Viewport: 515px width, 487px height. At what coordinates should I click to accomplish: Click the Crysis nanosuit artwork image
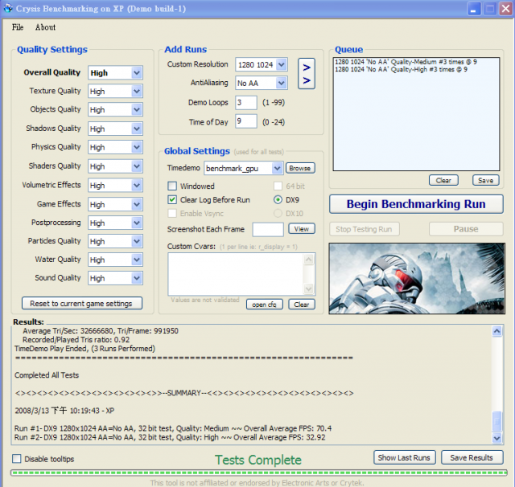[417, 278]
